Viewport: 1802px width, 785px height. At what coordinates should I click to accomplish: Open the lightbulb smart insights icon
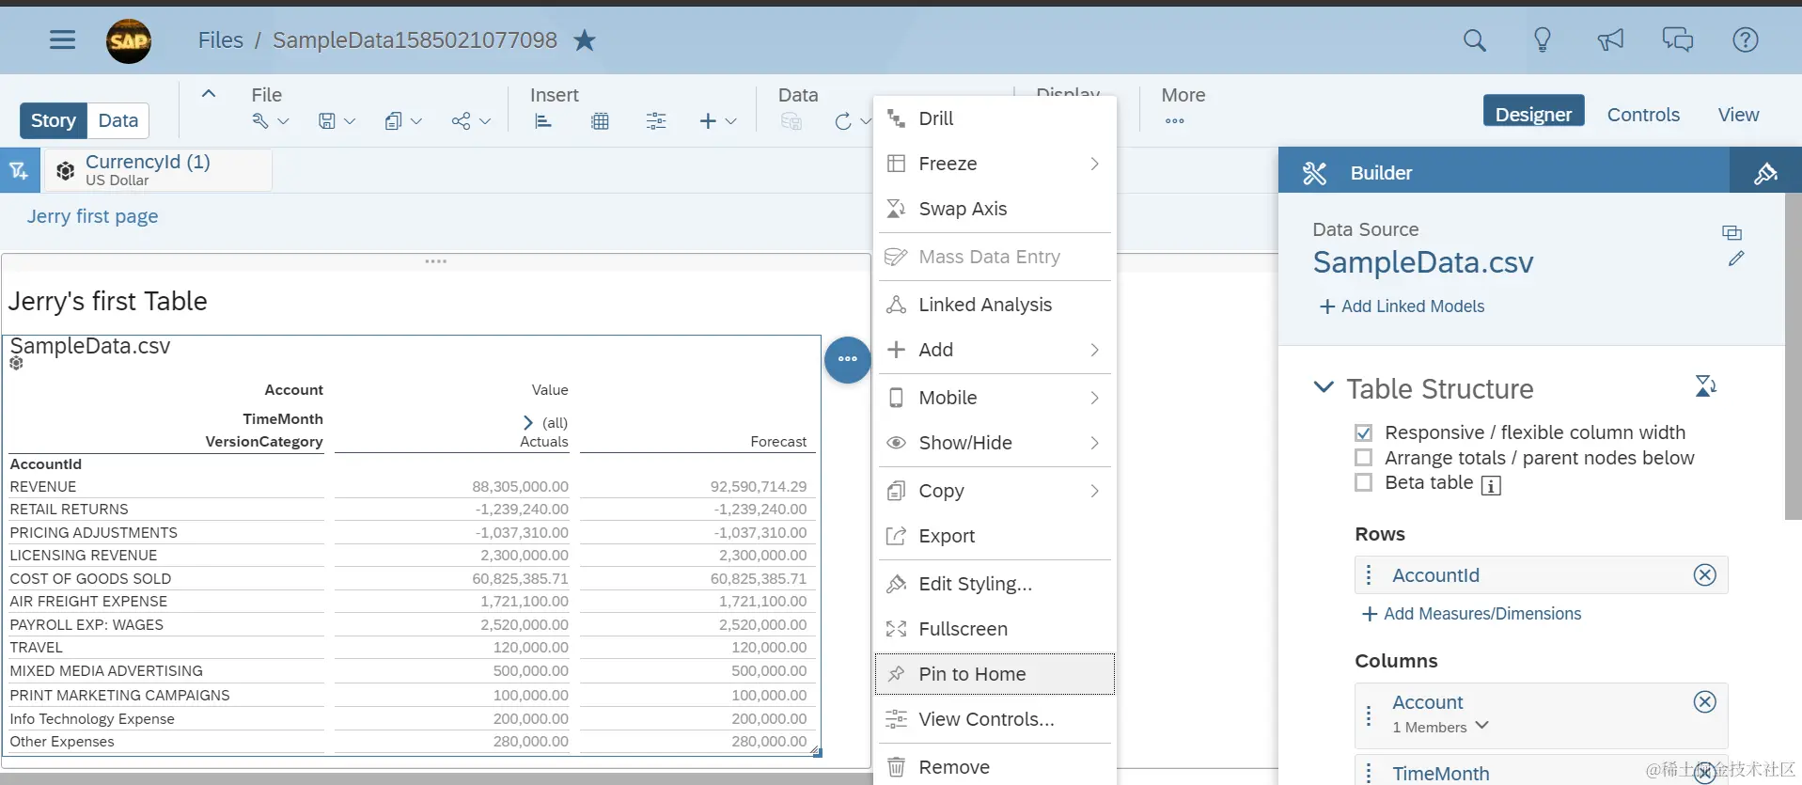1542,39
